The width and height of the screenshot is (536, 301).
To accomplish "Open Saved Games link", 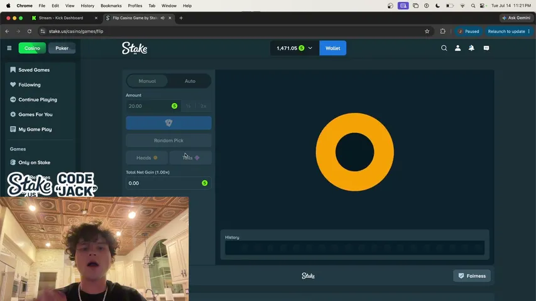I will pyautogui.click(x=34, y=70).
